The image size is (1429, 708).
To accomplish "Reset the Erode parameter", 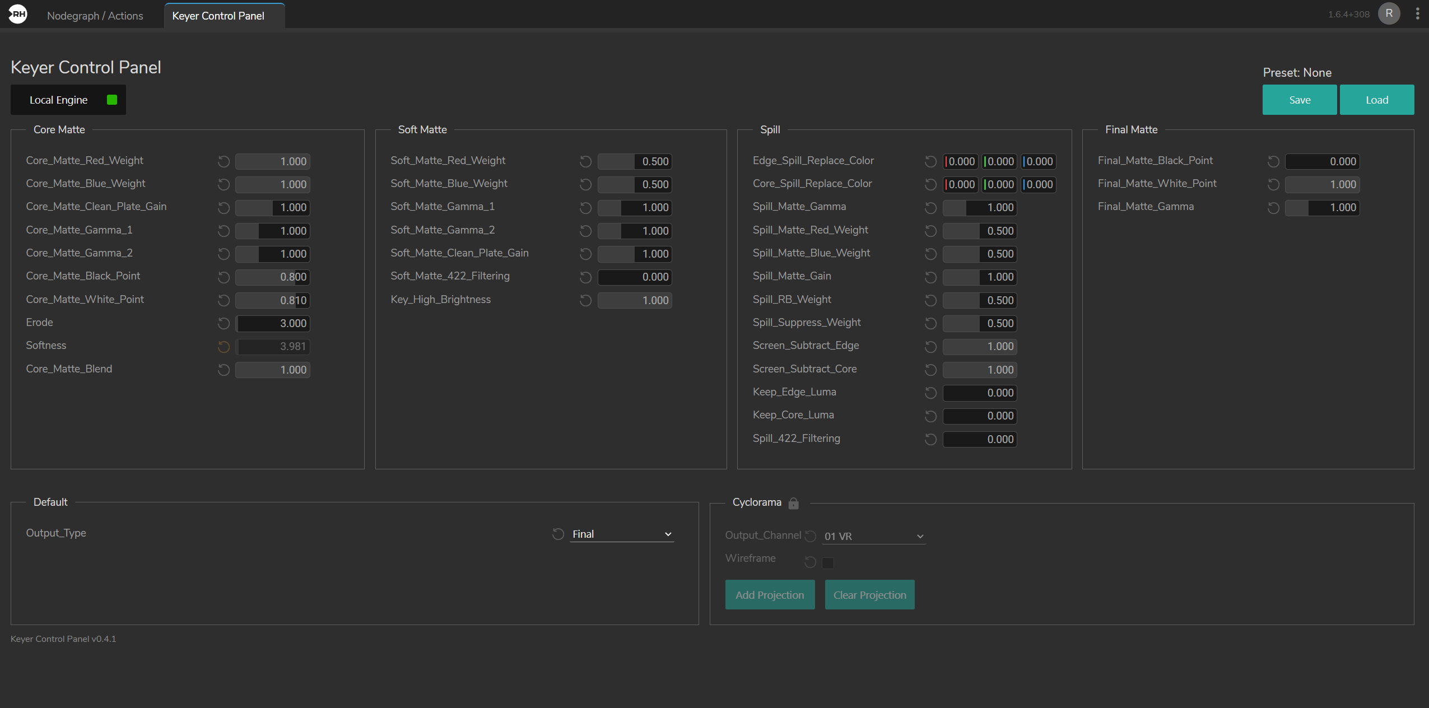I will pyautogui.click(x=223, y=323).
